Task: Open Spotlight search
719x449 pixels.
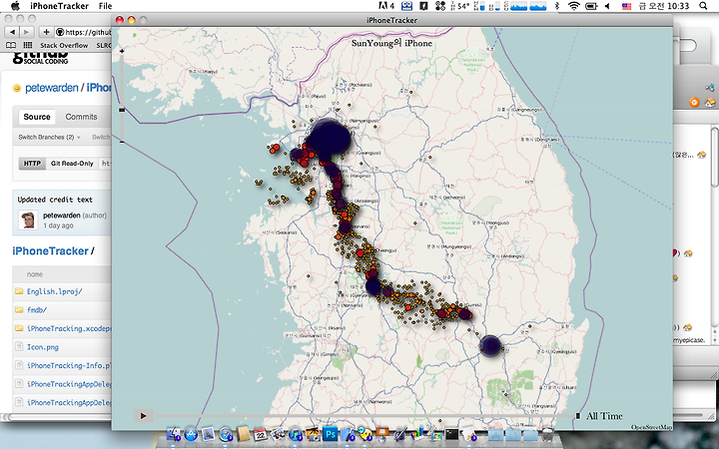Action: pos(703,6)
